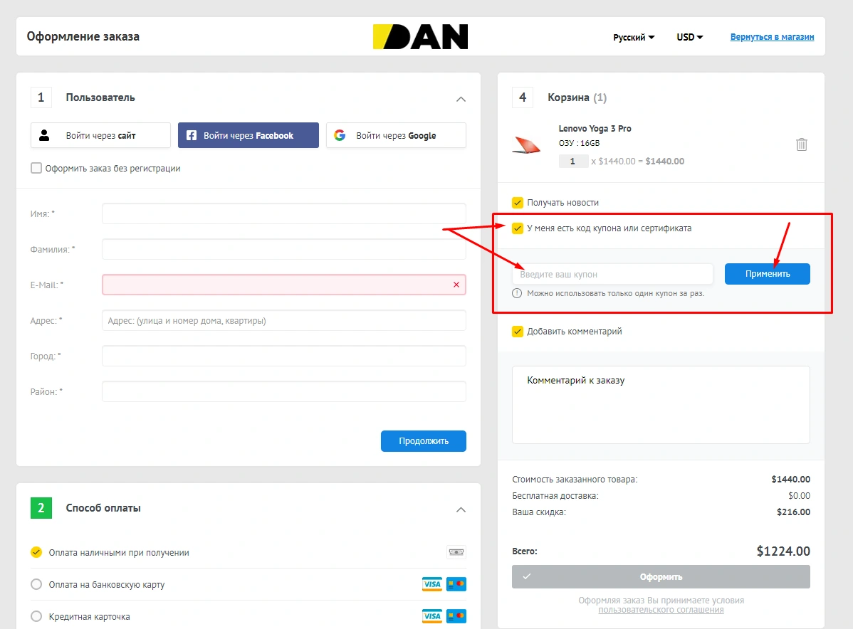Click the DAN store logo
Viewport: 853px width, 629px height.
coord(420,37)
